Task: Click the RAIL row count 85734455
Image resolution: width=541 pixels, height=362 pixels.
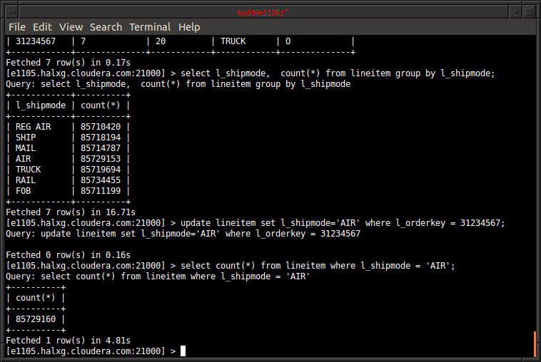Action: point(100,180)
